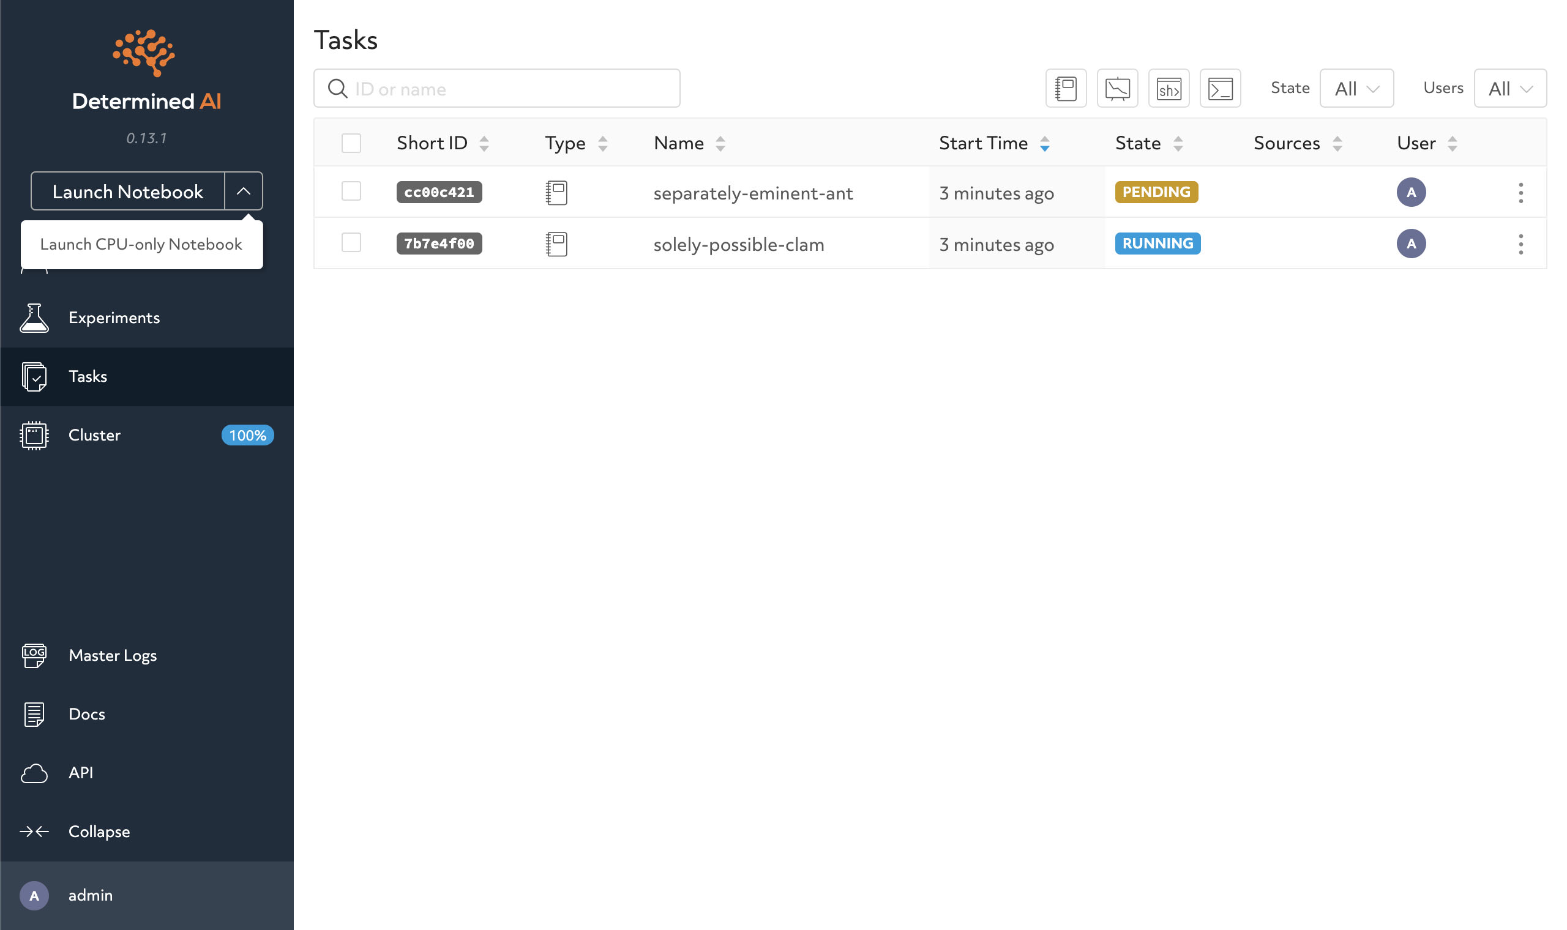This screenshot has width=1567, height=930.
Task: Click the admin avatar in sidebar
Action: 34,896
